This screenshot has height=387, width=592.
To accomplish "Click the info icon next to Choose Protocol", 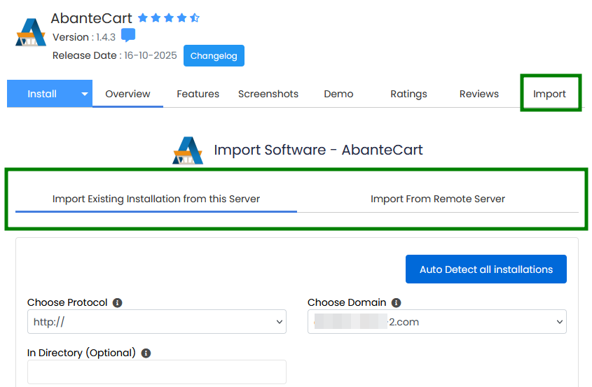I will [x=118, y=303].
